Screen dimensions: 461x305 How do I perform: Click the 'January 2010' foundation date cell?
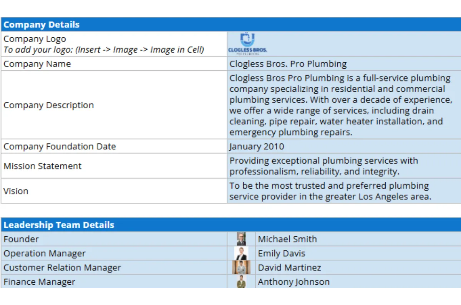coord(343,147)
